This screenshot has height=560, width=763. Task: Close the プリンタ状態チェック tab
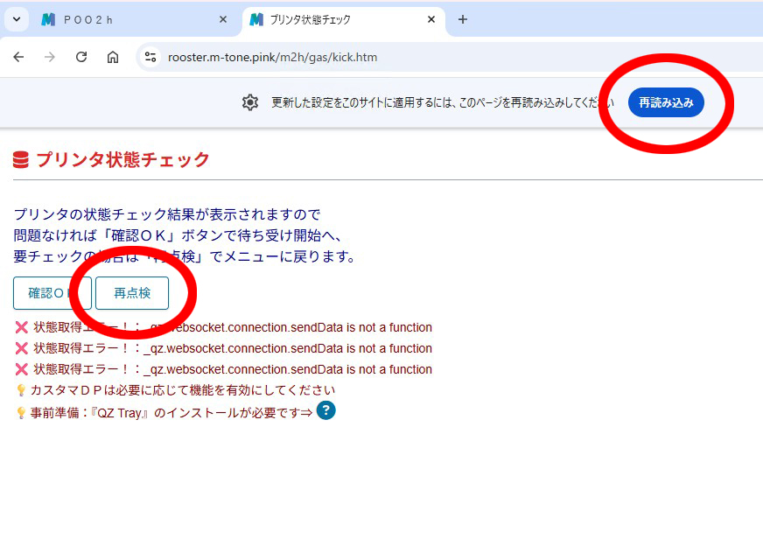(430, 19)
